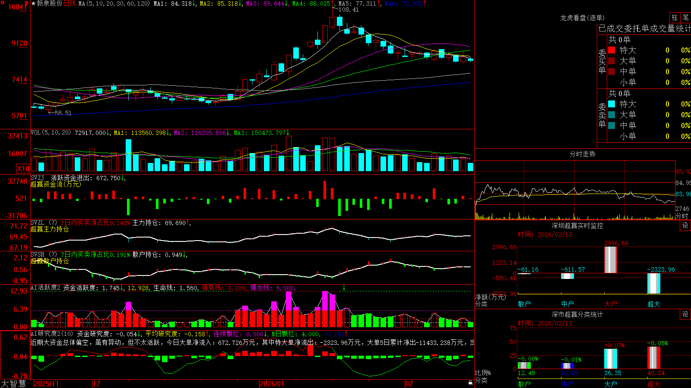Click the 02 month marker on the time axis
The image size is (691, 388).
(x=409, y=384)
